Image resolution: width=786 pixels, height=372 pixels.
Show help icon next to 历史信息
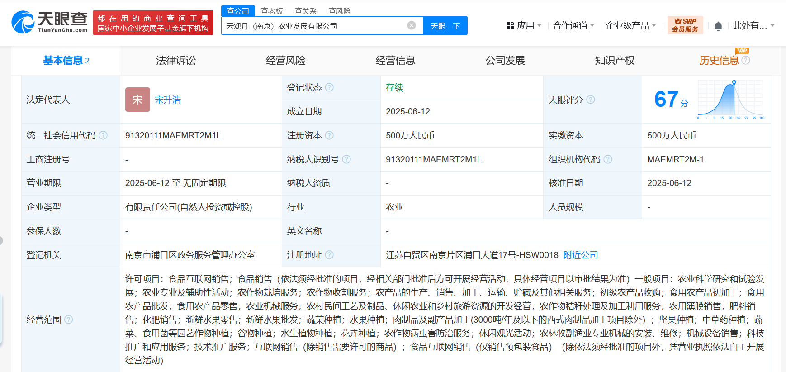746,60
